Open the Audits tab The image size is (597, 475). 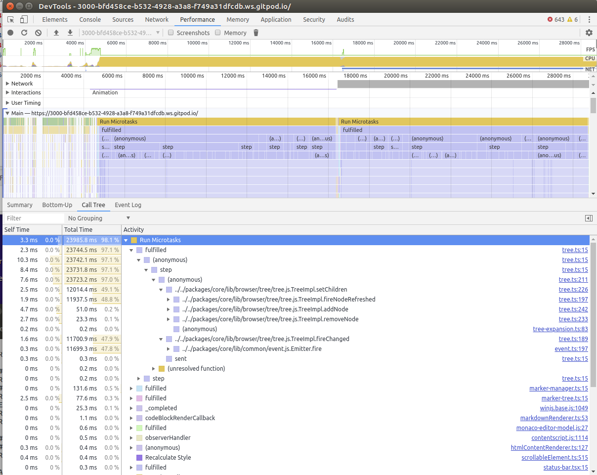345,19
